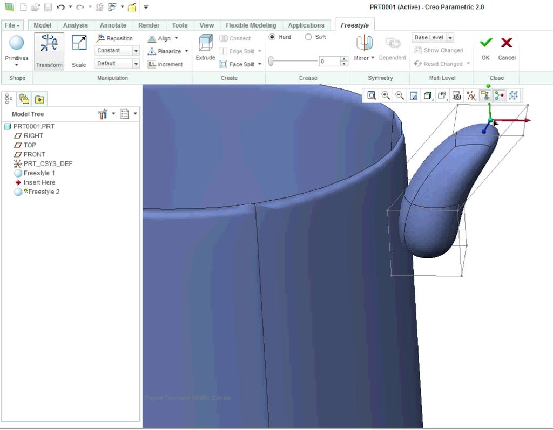This screenshot has height=430, width=553.
Task: Select Freestyle 1 in the model tree
Action: click(x=34, y=173)
